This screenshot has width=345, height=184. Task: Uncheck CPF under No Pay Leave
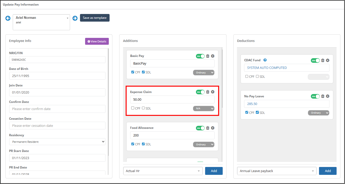pos(247,112)
